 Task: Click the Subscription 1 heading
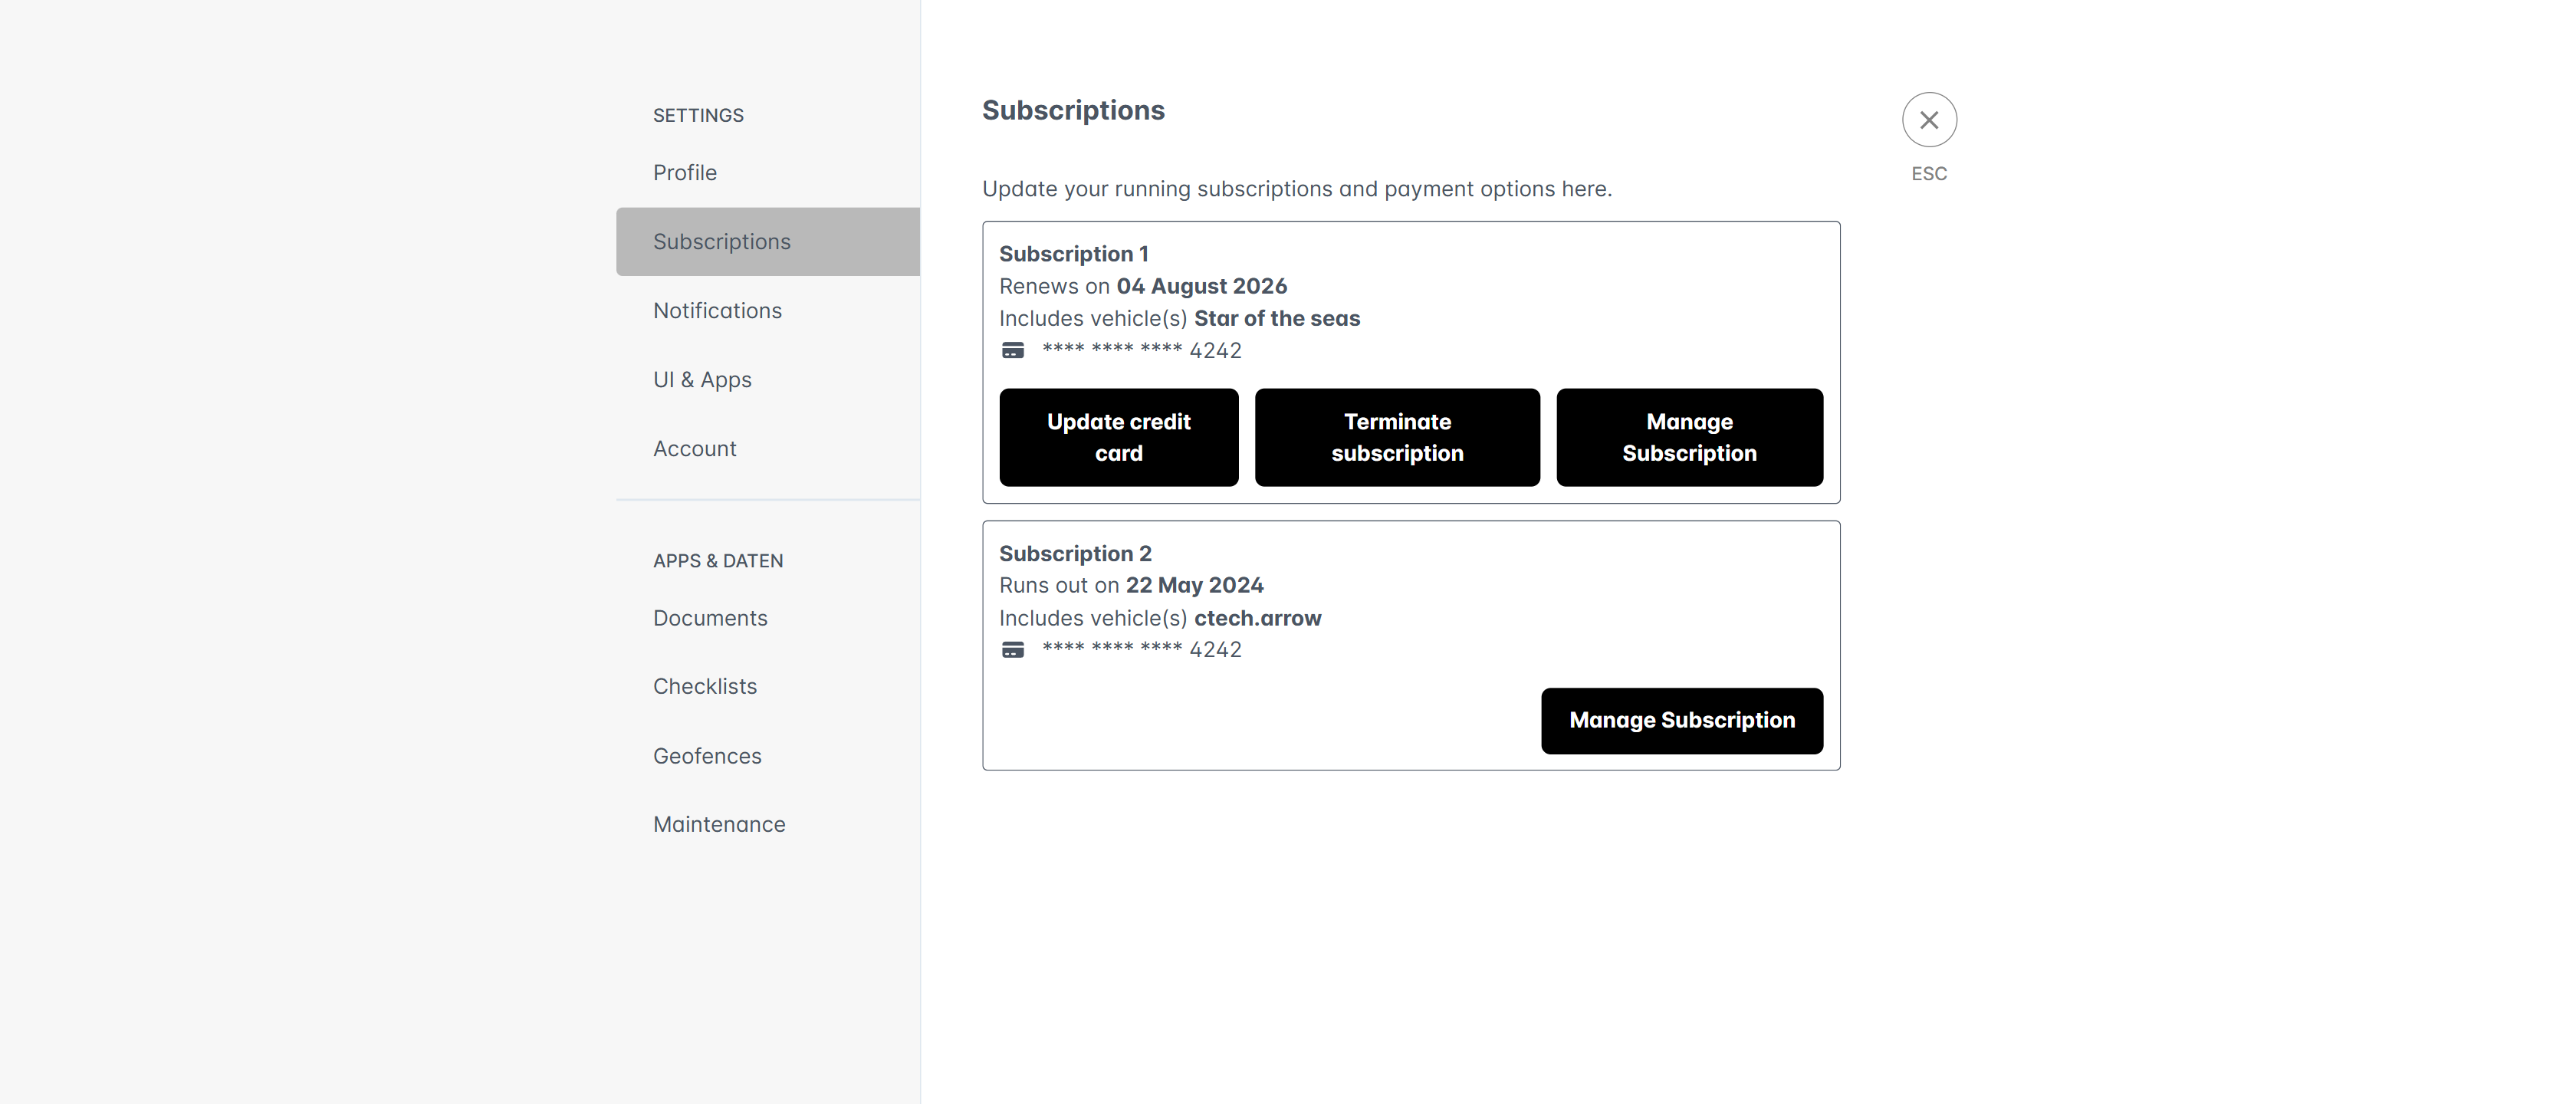[x=1073, y=254]
